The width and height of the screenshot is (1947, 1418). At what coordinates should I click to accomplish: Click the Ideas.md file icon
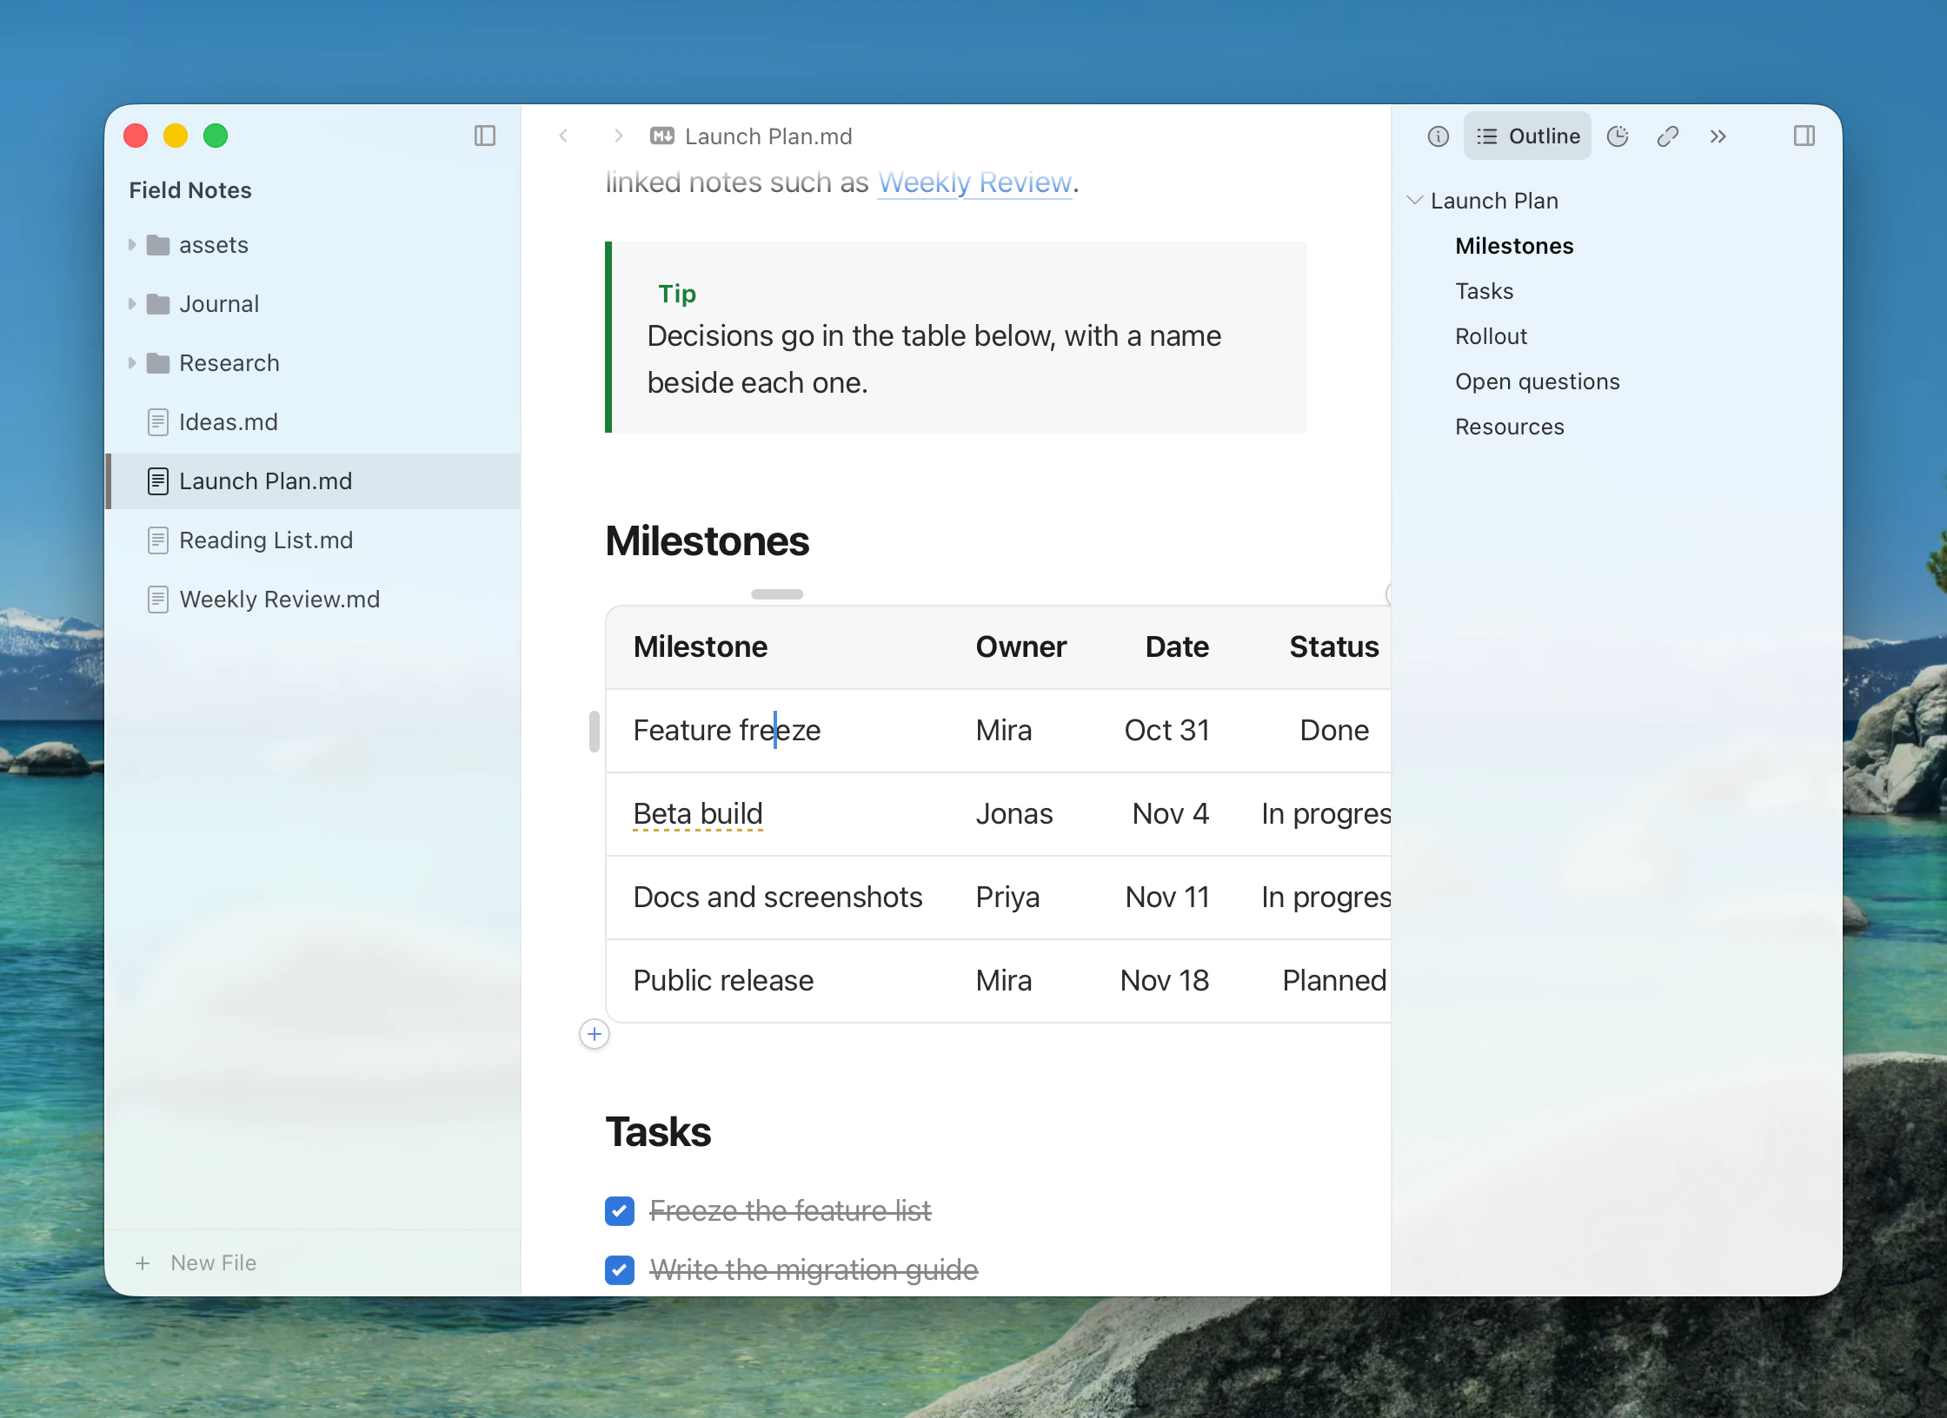[x=158, y=422]
